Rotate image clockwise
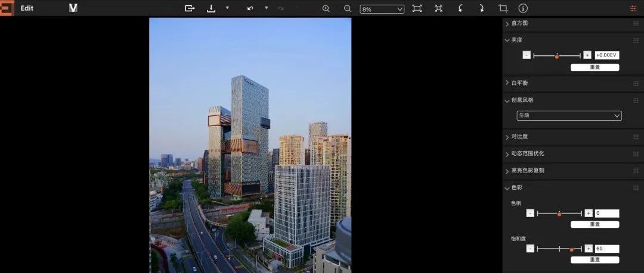644x273 pixels. (x=481, y=8)
